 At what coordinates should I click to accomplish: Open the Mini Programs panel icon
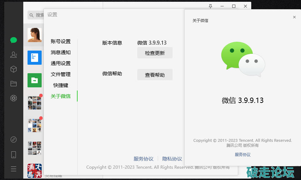[13, 139]
